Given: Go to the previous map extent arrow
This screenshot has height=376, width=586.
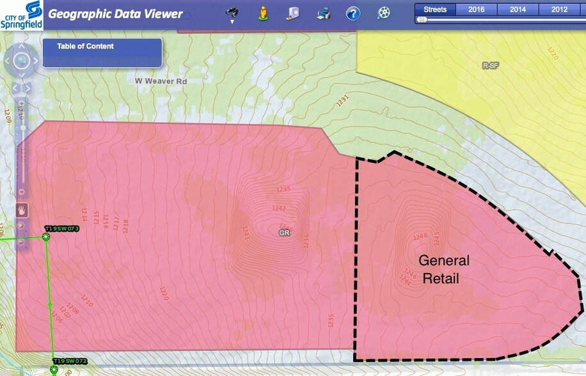Looking at the screenshot, I should tap(16, 86).
